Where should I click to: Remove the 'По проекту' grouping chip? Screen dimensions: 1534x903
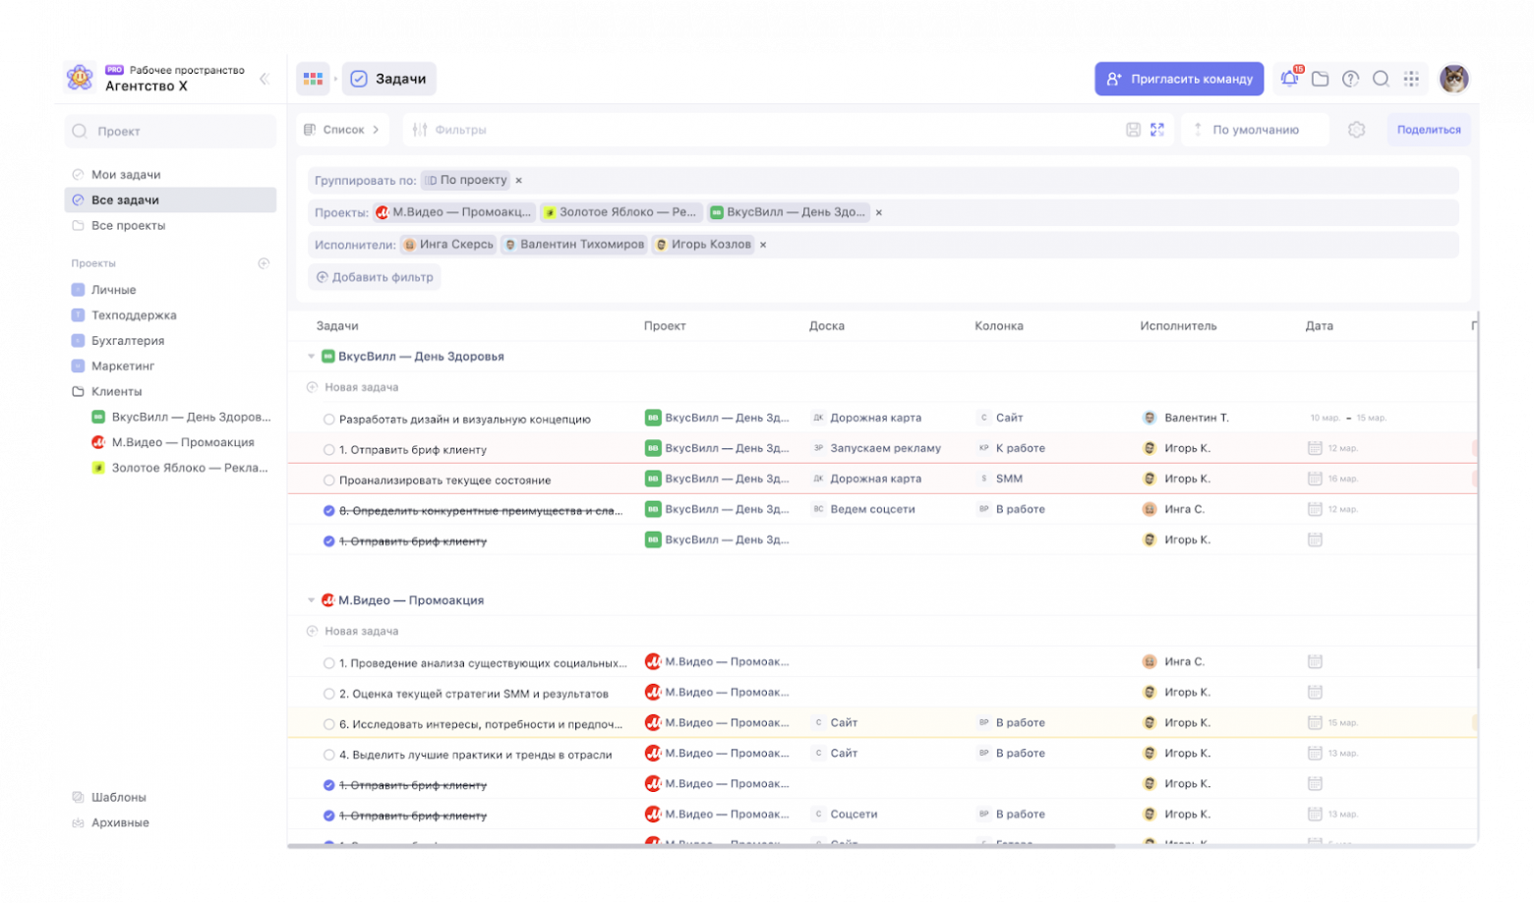click(x=518, y=180)
